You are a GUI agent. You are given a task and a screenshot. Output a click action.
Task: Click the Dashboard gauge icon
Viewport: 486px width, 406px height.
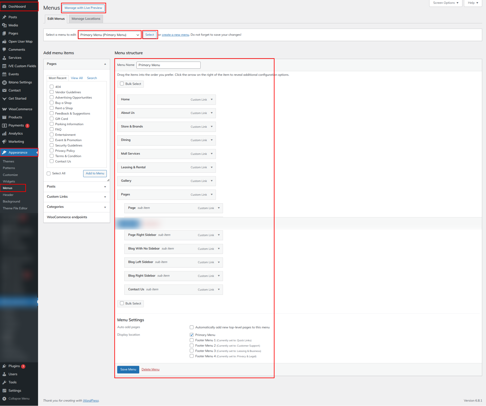click(4, 7)
